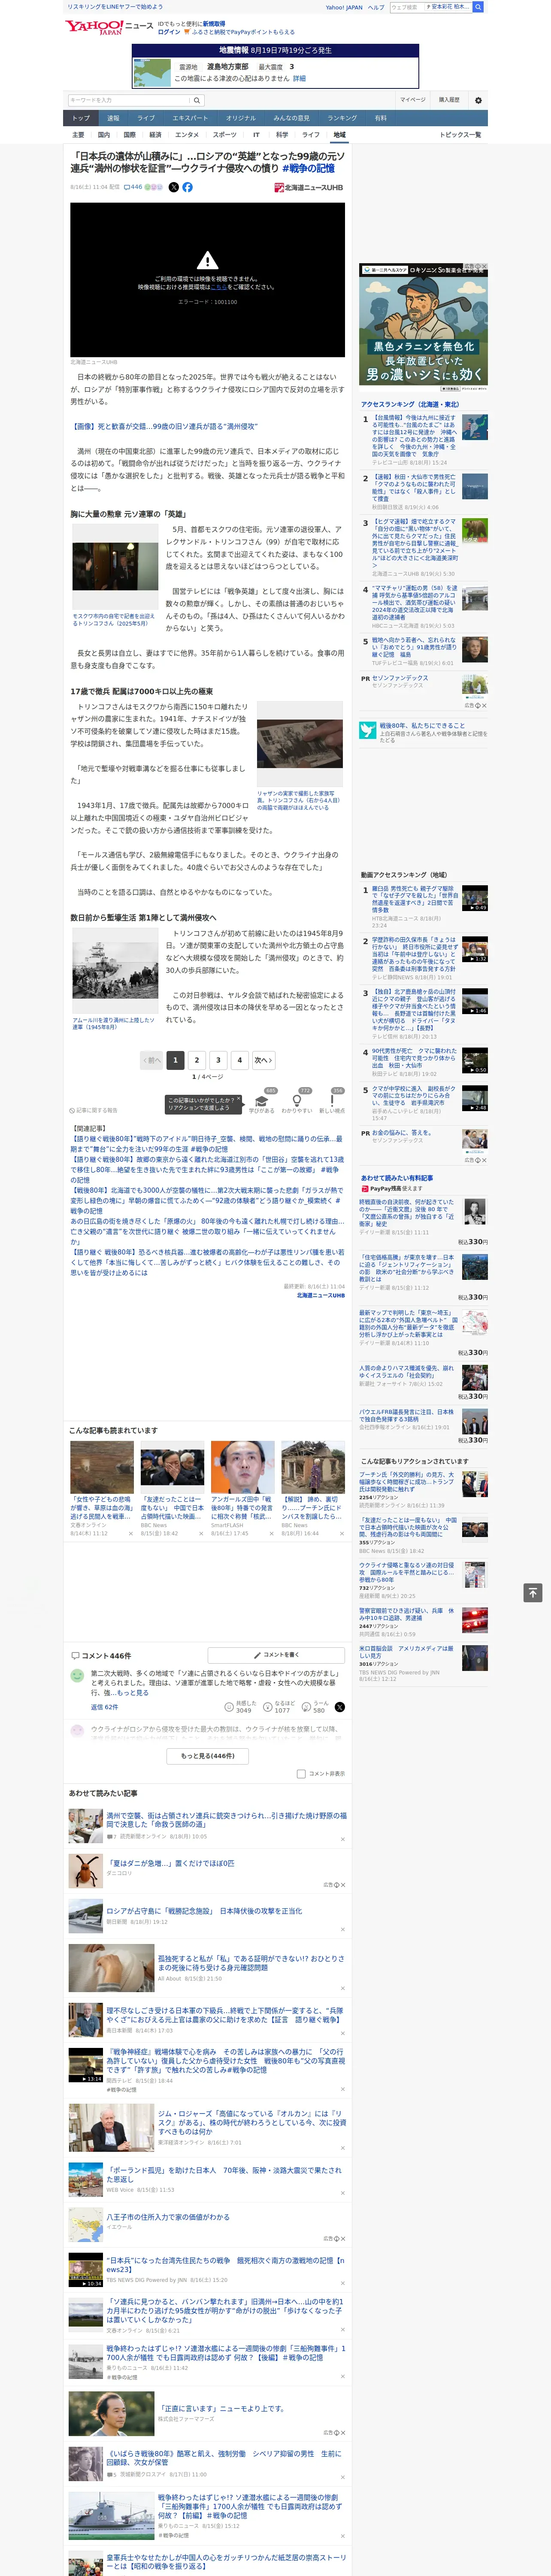Click 詳細 link in earthquake info

299,78
